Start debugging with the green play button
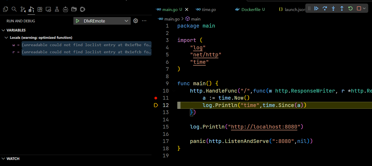Viewport: 372px width, 166px height. pos(77,21)
